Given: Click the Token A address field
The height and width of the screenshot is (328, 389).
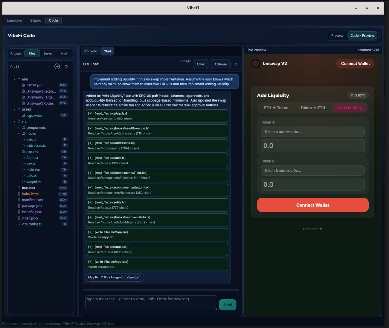Looking at the screenshot, I should (312, 132).
